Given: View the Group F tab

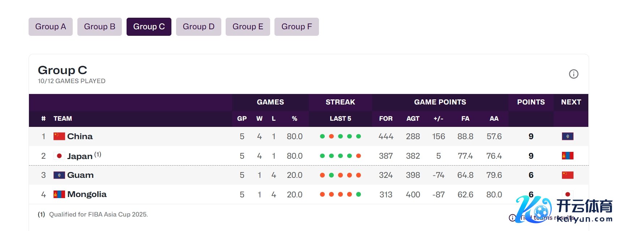Looking at the screenshot, I should tap(297, 27).
